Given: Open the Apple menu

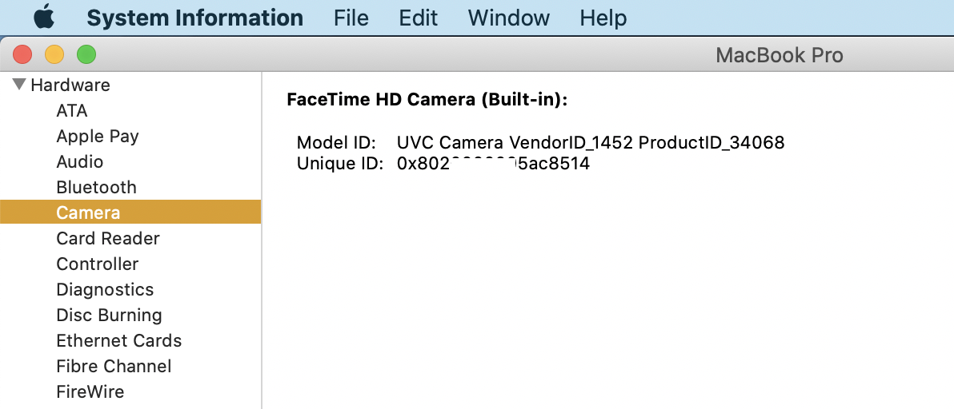Looking at the screenshot, I should [x=44, y=18].
